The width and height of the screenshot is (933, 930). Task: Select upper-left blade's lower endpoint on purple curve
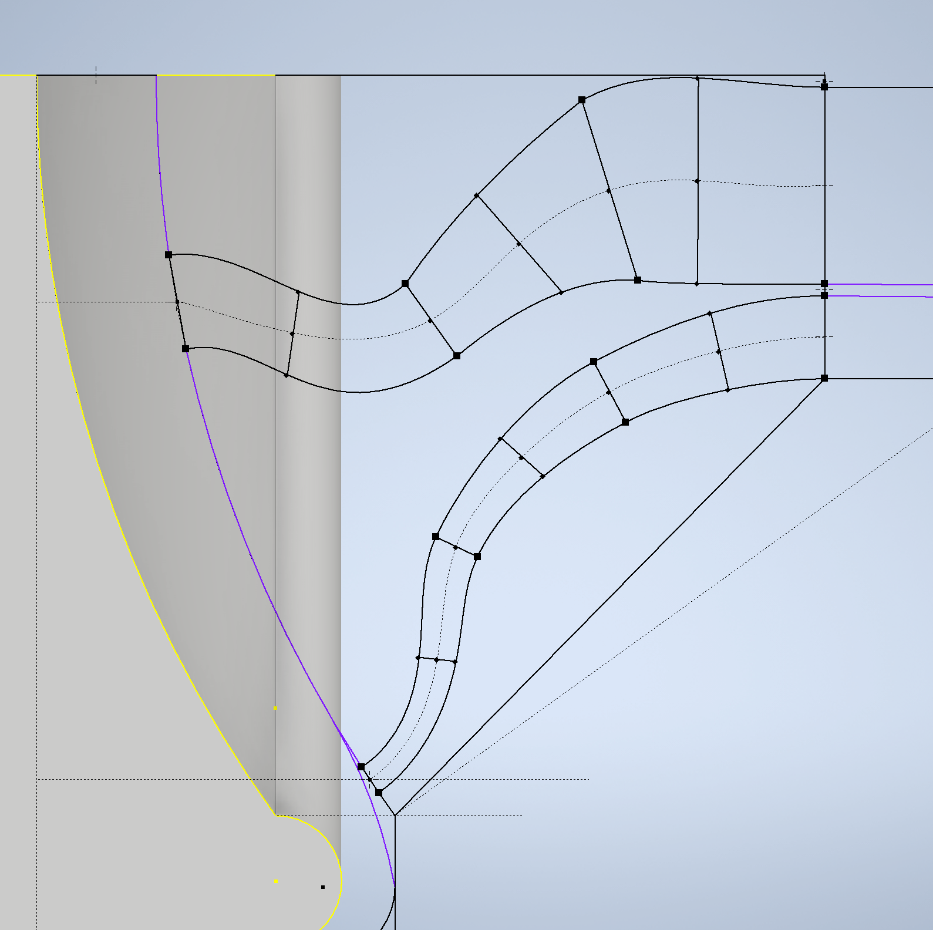click(186, 349)
